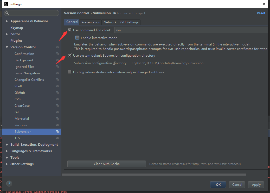Expand Languages & Frameworks section
This screenshot has height=193, width=270.
7,151
